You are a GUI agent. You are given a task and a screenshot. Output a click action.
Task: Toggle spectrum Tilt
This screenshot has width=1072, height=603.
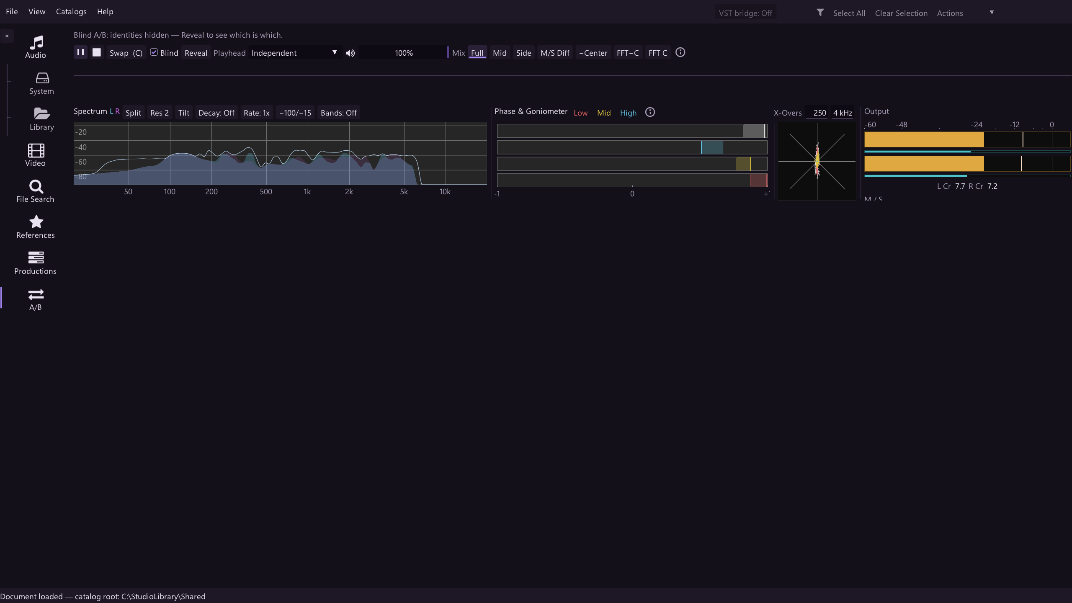point(184,113)
